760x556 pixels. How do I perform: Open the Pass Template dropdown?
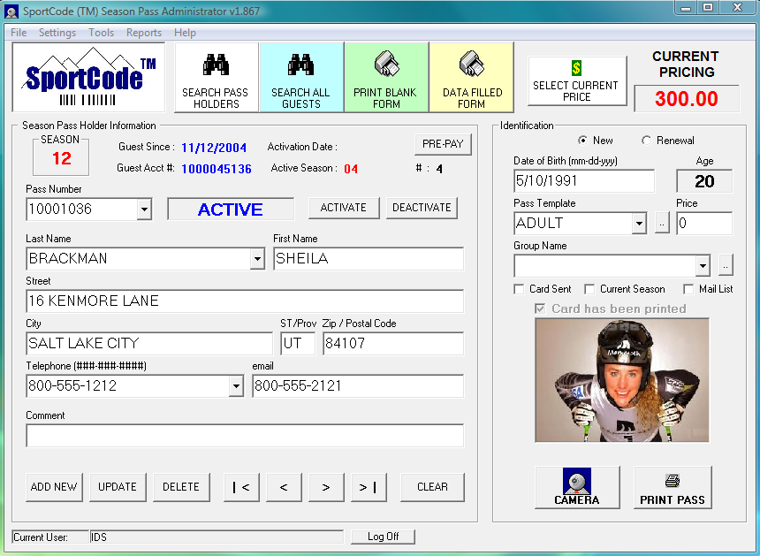(x=639, y=224)
